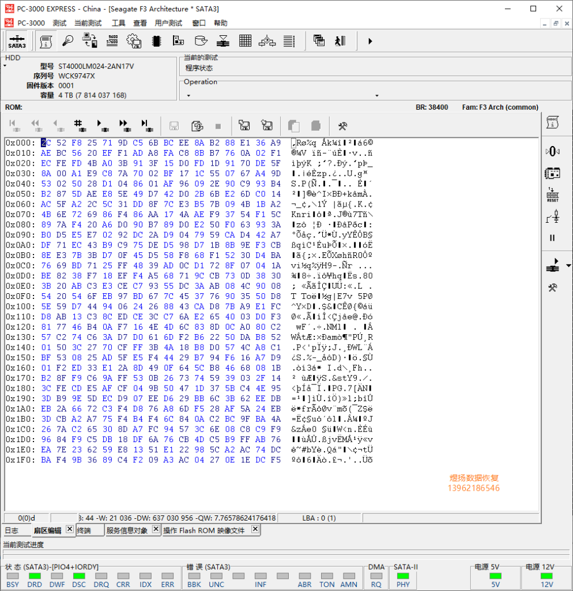Click the drive model ST4000LM024-2AN17V
This screenshot has width=573, height=591.
96,66
